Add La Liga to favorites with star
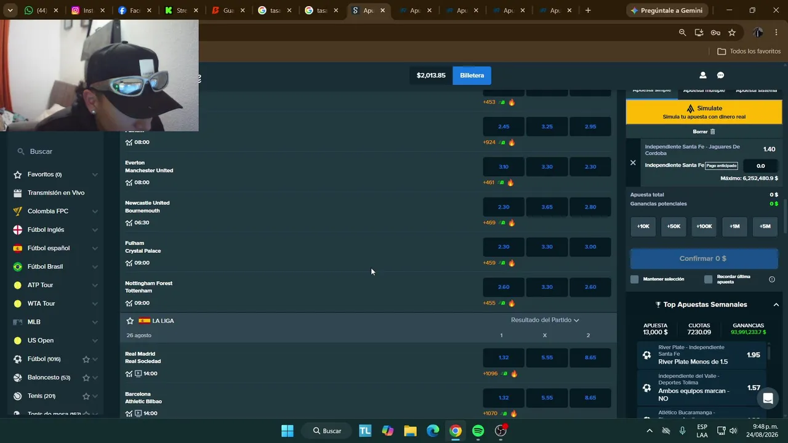 click(x=130, y=321)
